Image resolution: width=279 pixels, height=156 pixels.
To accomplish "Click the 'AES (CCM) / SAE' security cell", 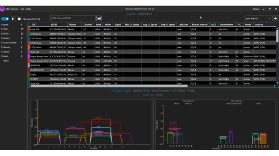I will point(265,61).
